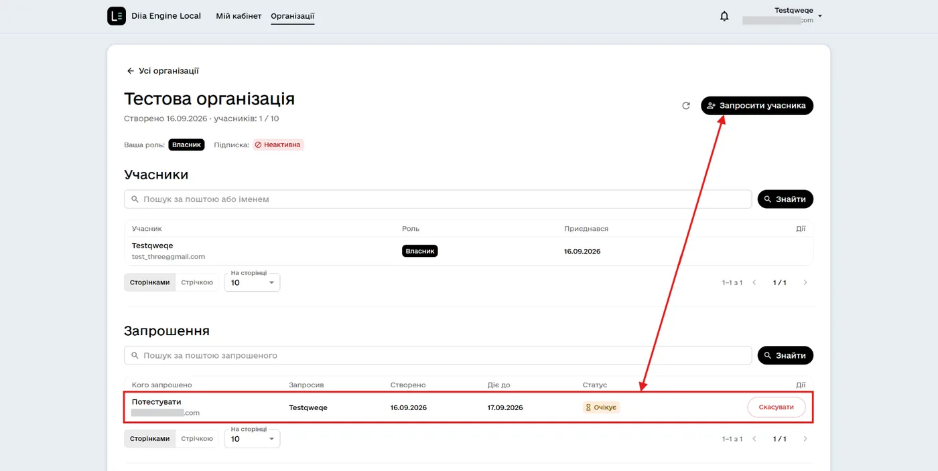This screenshot has width=938, height=471.
Task: Go to previous page in the Учасники pagination
Action: tap(754, 282)
